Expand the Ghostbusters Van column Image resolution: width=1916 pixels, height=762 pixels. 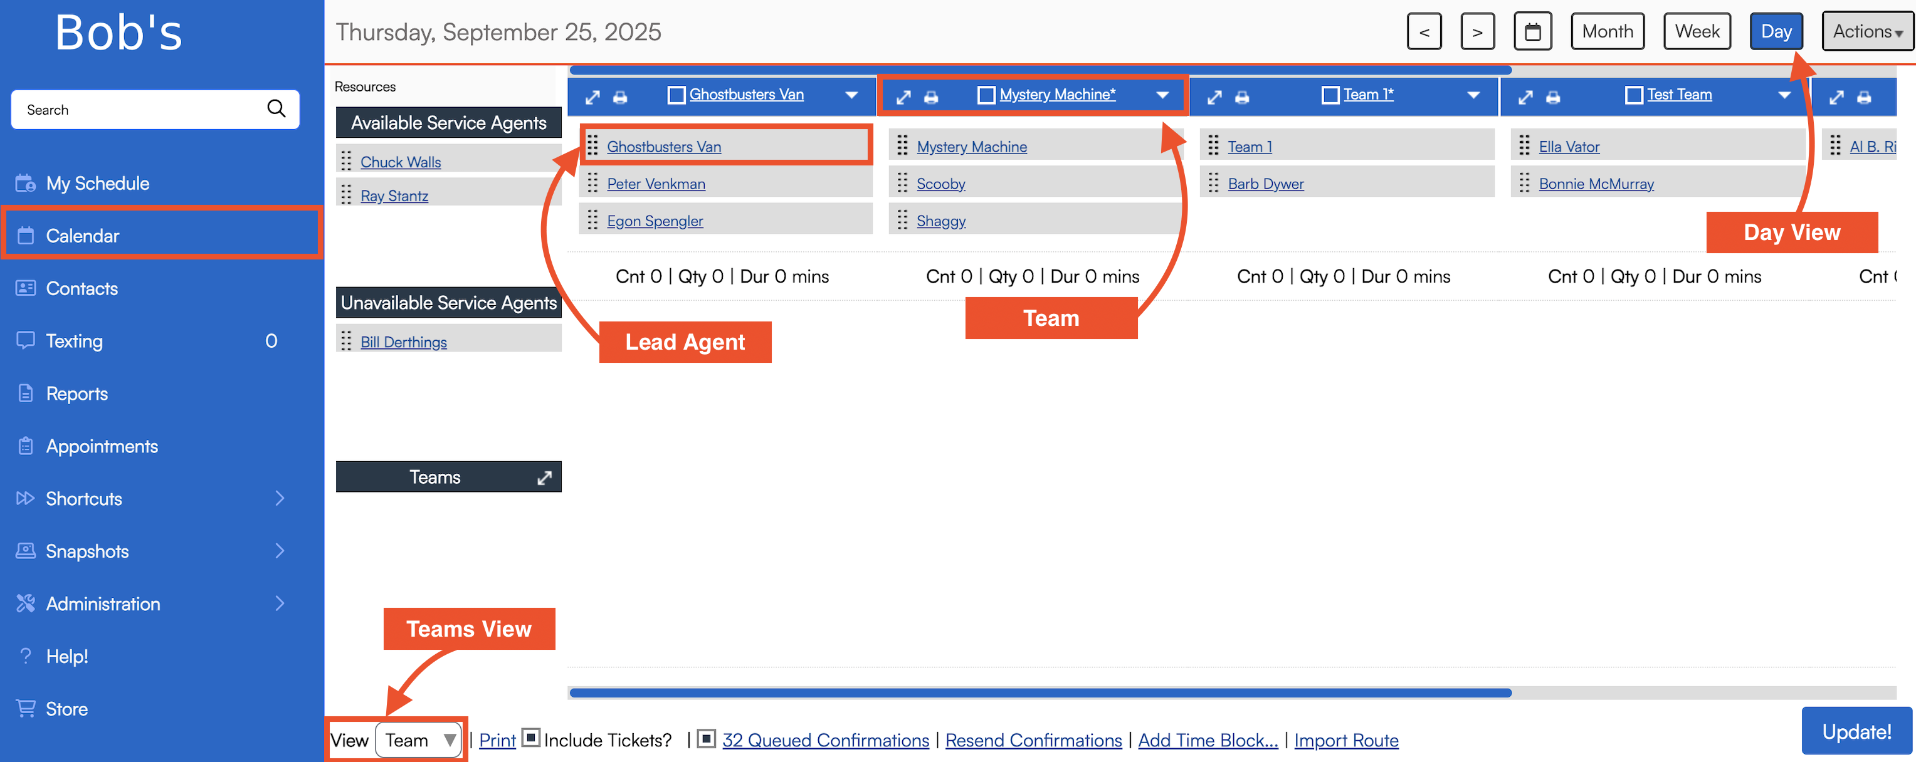(x=592, y=97)
